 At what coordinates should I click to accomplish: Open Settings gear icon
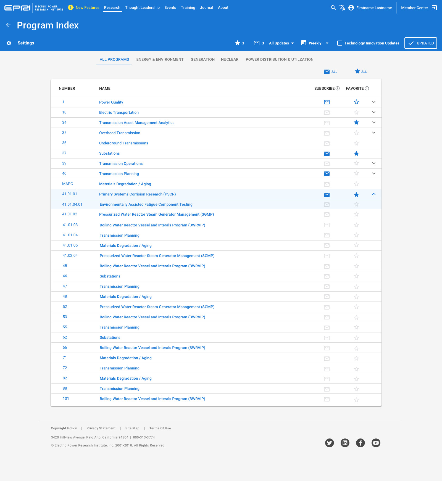[9, 43]
